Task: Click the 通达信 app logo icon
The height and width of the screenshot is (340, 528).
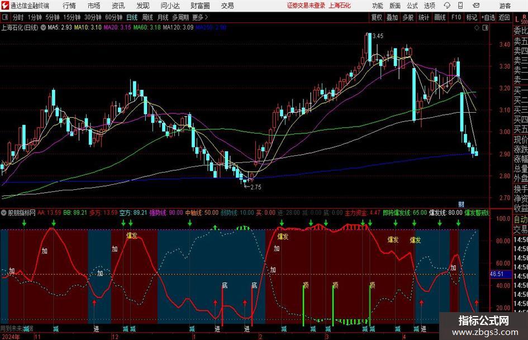Action: (5, 6)
